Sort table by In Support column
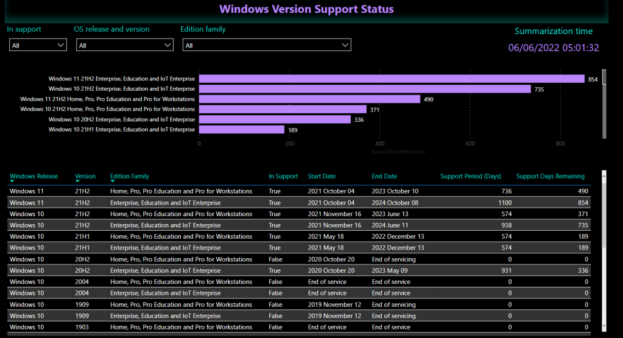Image resolution: width=623 pixels, height=338 pixels. (283, 177)
